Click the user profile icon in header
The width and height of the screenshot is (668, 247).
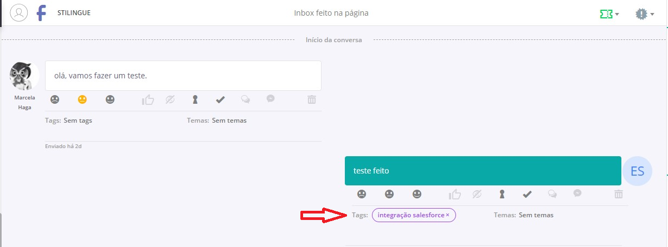pyautogui.click(x=19, y=12)
